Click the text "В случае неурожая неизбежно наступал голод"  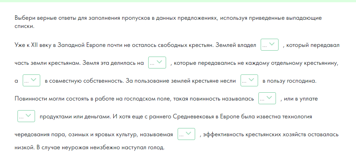pos(100,148)
